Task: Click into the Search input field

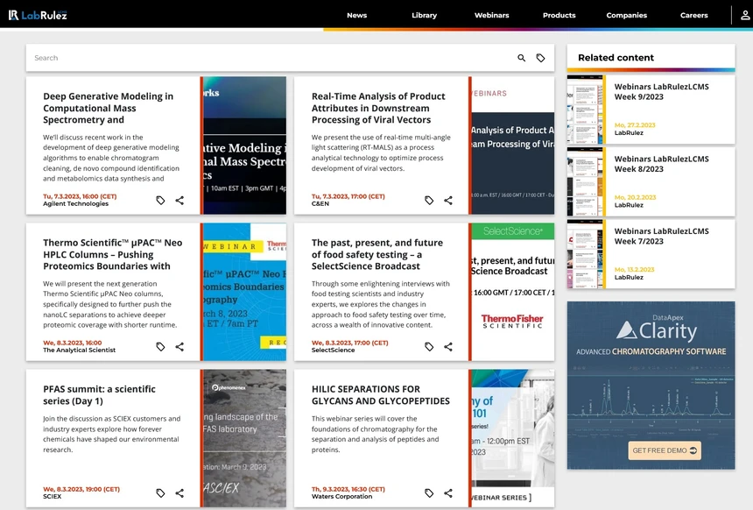Action: 263,58
